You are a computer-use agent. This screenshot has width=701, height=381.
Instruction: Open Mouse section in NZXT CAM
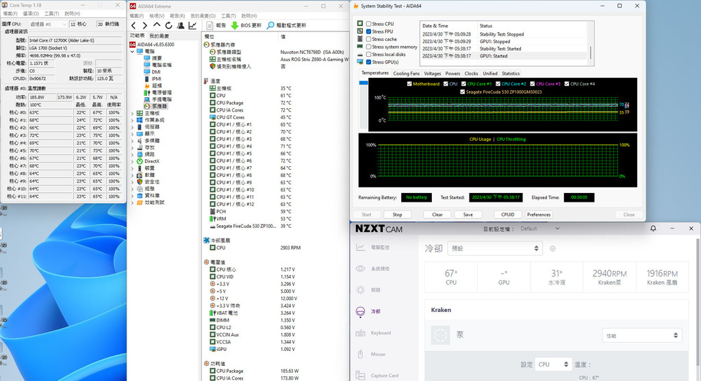(x=370, y=354)
